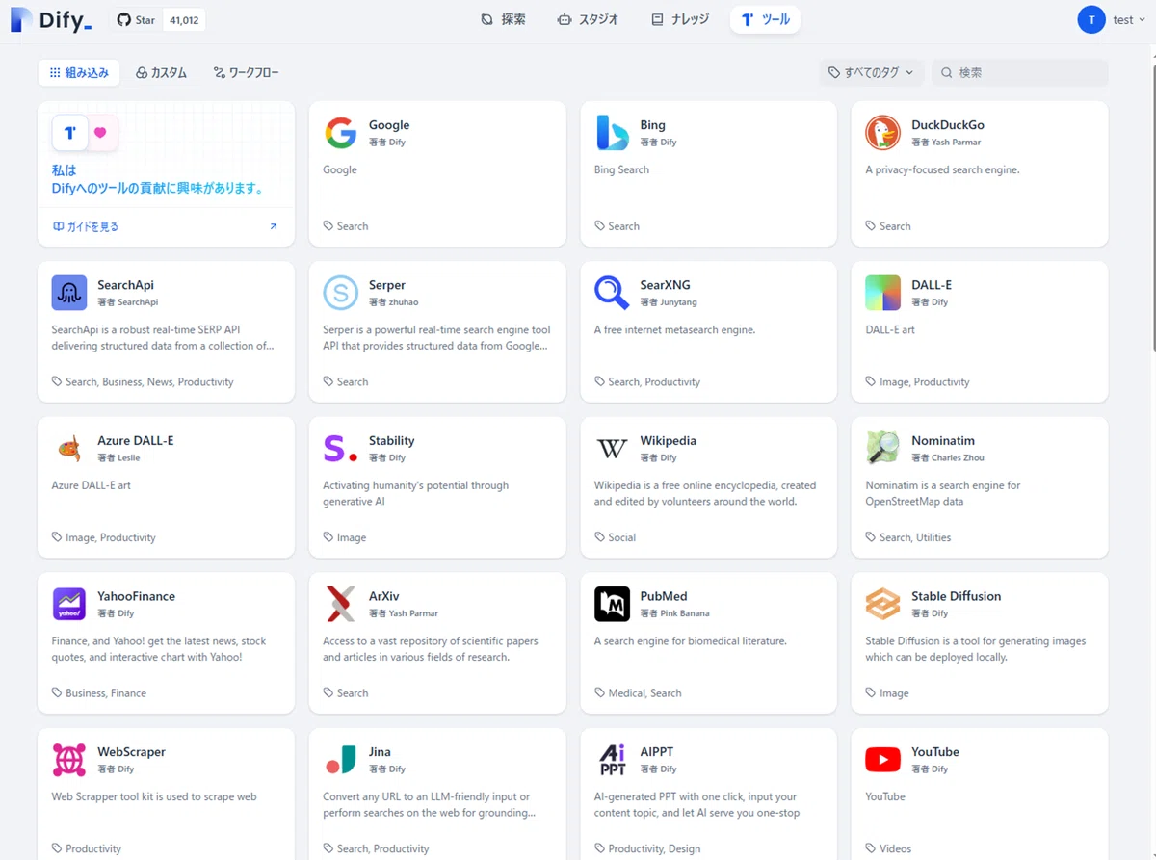This screenshot has height=860, width=1156.
Task: Click the Nominatim map icon
Action: [x=883, y=449]
